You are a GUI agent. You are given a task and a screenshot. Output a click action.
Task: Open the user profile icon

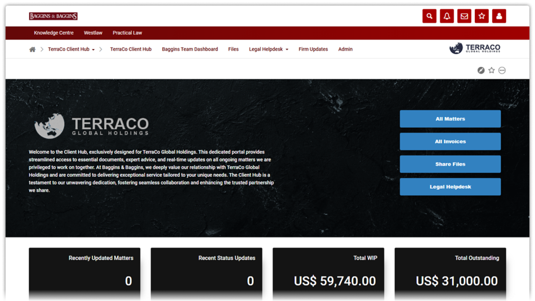pos(499,16)
